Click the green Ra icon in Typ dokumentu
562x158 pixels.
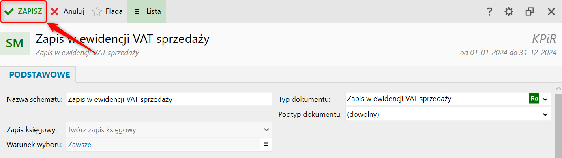534,99
